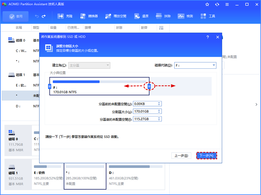Open the 檢測 test tool
Viewport: 261px width, 195px height.
(185, 16)
